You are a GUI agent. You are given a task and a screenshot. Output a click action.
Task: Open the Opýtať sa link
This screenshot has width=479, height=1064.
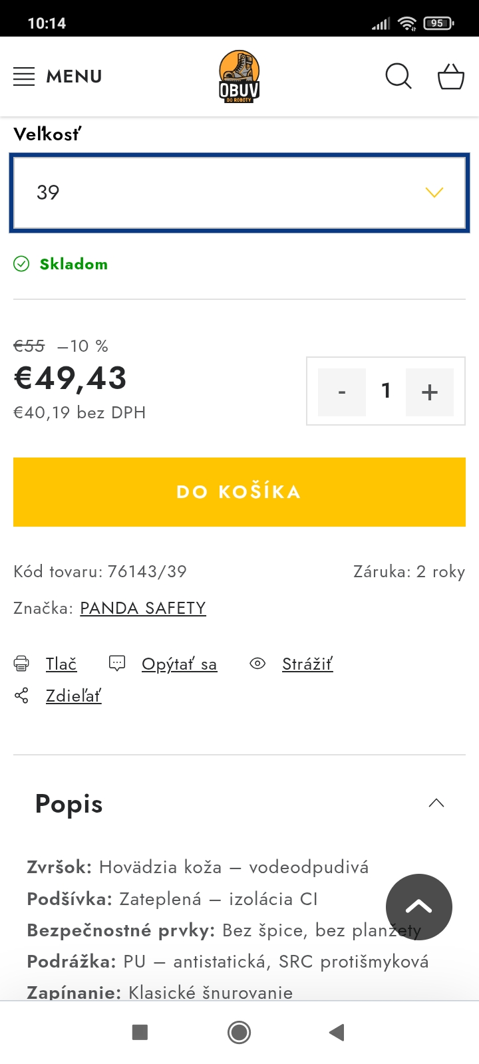pyautogui.click(x=179, y=664)
